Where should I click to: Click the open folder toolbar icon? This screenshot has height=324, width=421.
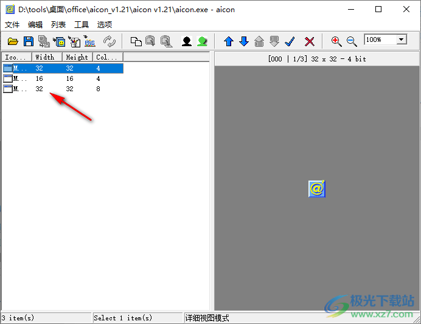pos(13,41)
